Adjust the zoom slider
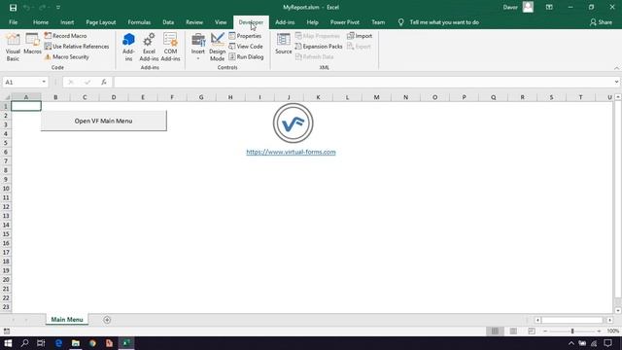The width and height of the screenshot is (622, 350). click(572, 331)
